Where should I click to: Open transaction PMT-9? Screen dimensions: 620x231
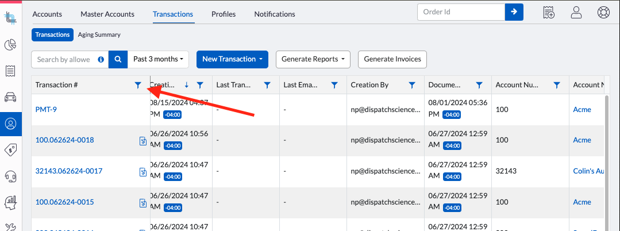coord(46,109)
